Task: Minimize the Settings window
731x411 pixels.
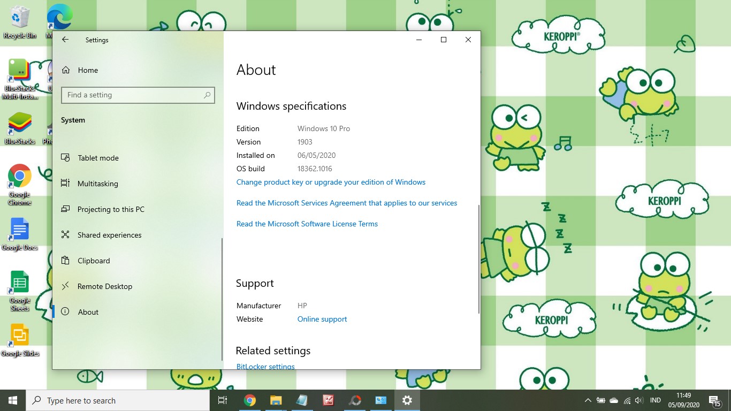Action: tap(419, 40)
